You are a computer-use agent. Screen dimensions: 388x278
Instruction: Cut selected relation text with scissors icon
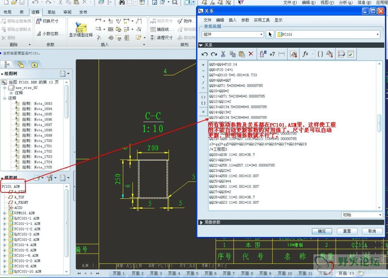[223, 54]
